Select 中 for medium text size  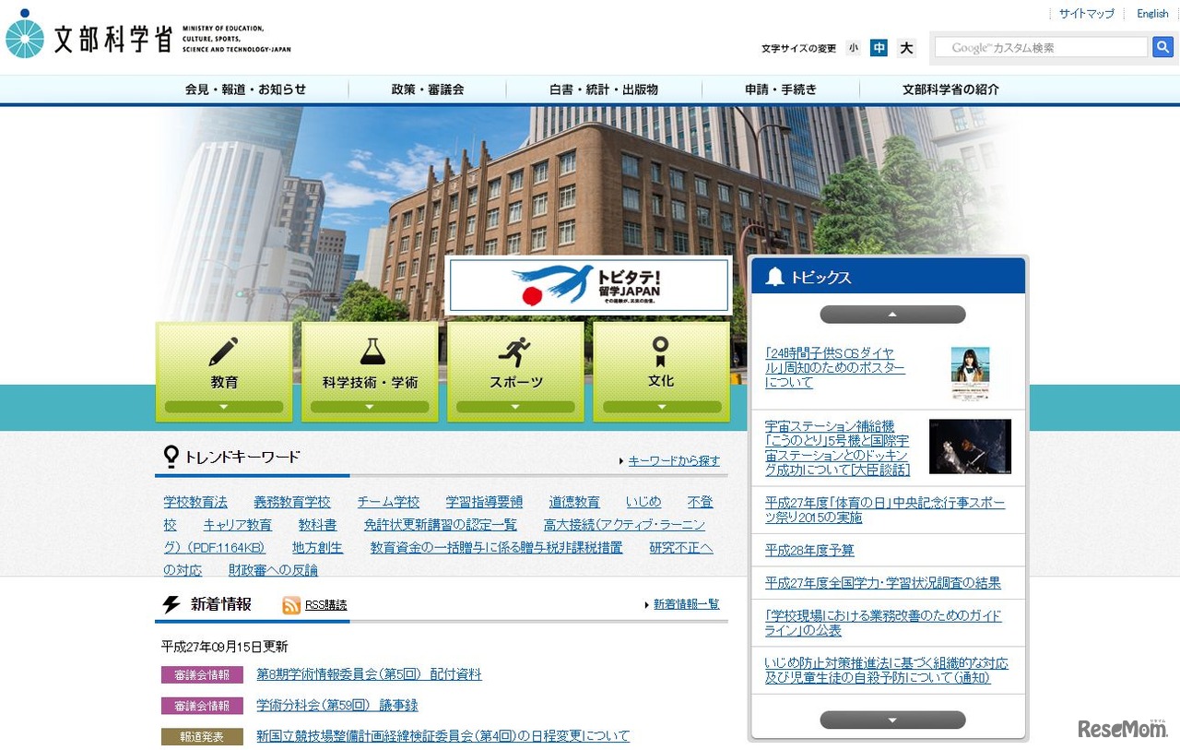[x=879, y=47]
